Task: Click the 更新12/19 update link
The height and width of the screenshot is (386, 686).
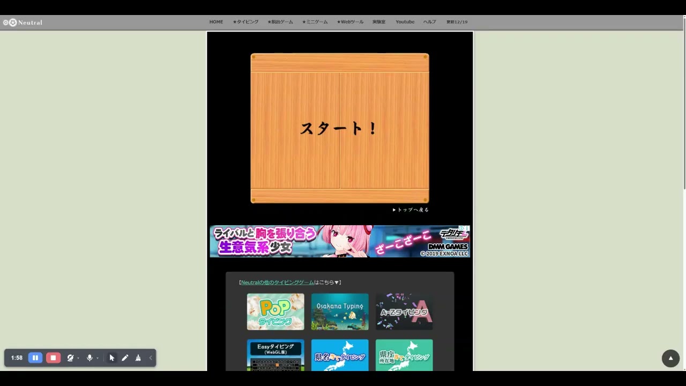Action: pos(457,22)
